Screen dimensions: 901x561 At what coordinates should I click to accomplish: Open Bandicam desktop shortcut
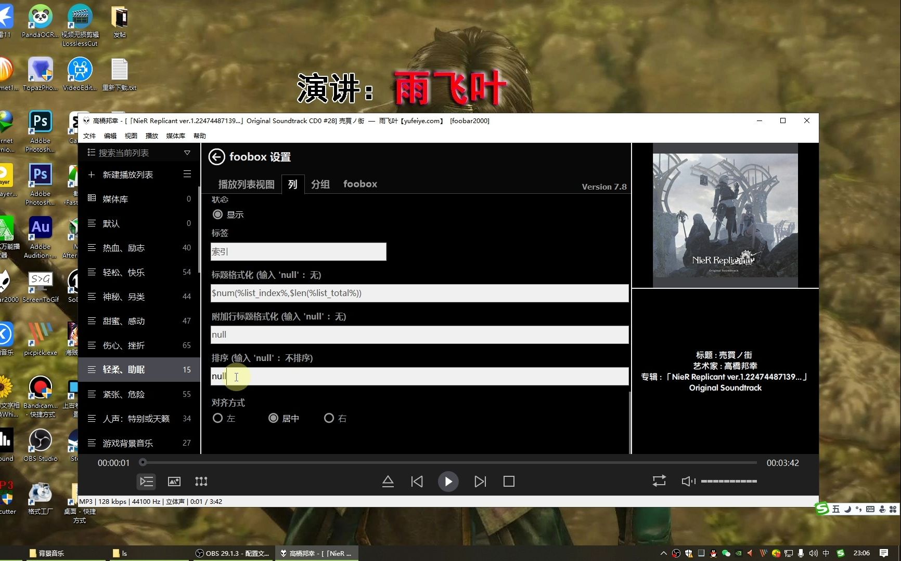[x=40, y=396]
